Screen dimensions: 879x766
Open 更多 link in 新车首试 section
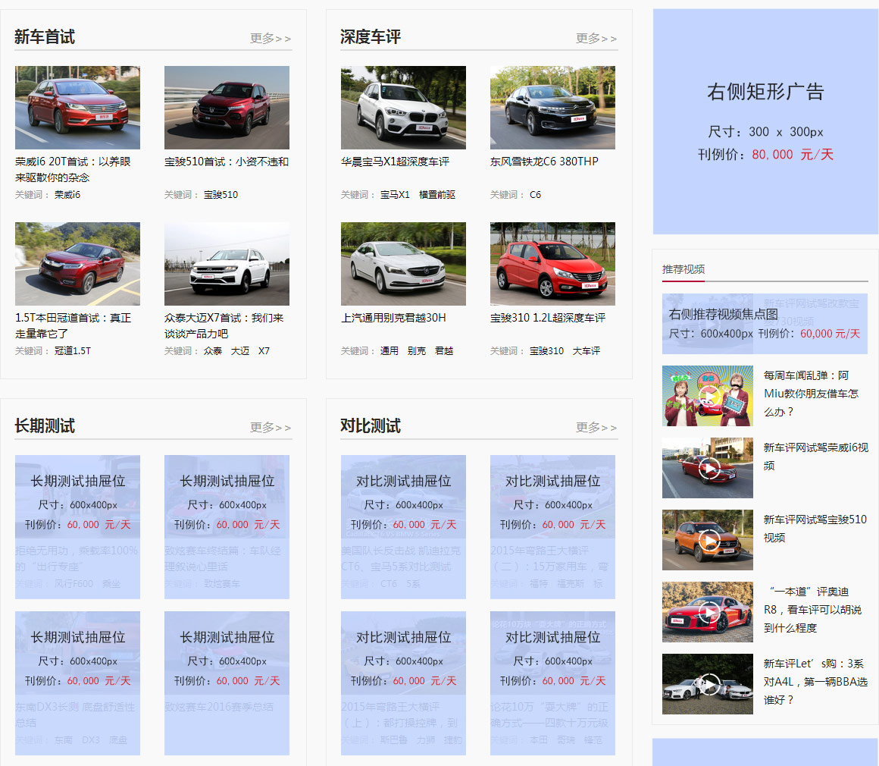[271, 38]
